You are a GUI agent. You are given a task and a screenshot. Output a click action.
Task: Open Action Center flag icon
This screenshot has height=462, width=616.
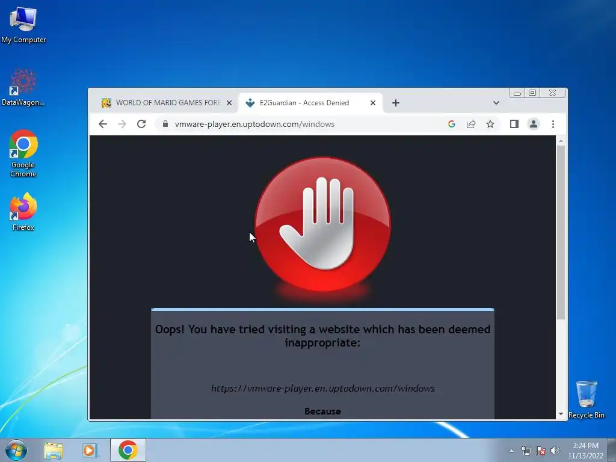pyautogui.click(x=541, y=451)
